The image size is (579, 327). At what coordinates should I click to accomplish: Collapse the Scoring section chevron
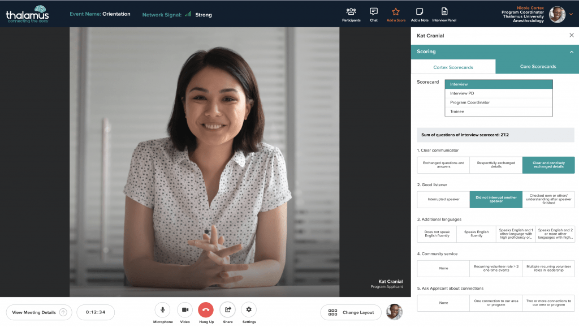(571, 51)
